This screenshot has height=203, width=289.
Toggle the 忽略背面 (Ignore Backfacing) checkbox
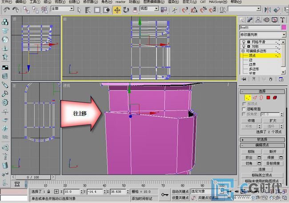(x=244, y=109)
